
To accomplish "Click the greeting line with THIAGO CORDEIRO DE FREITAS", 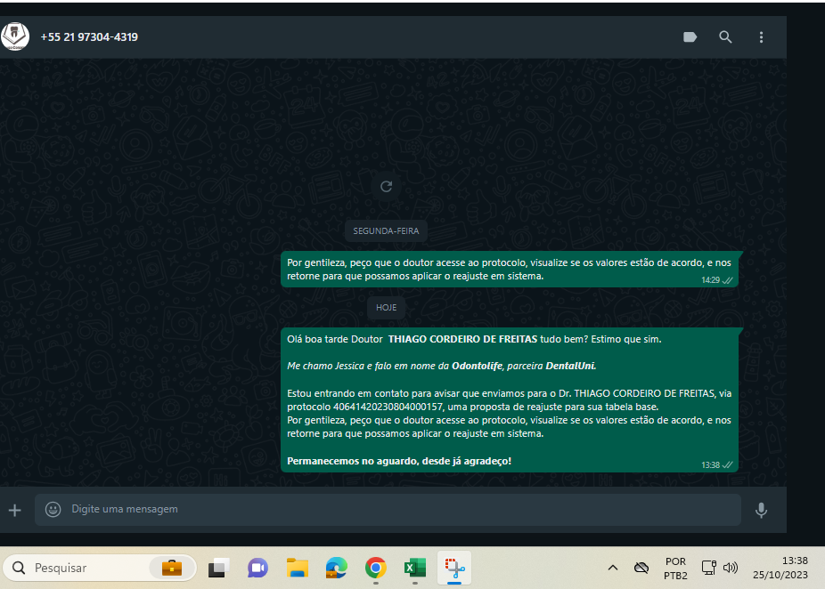I will pyautogui.click(x=474, y=339).
